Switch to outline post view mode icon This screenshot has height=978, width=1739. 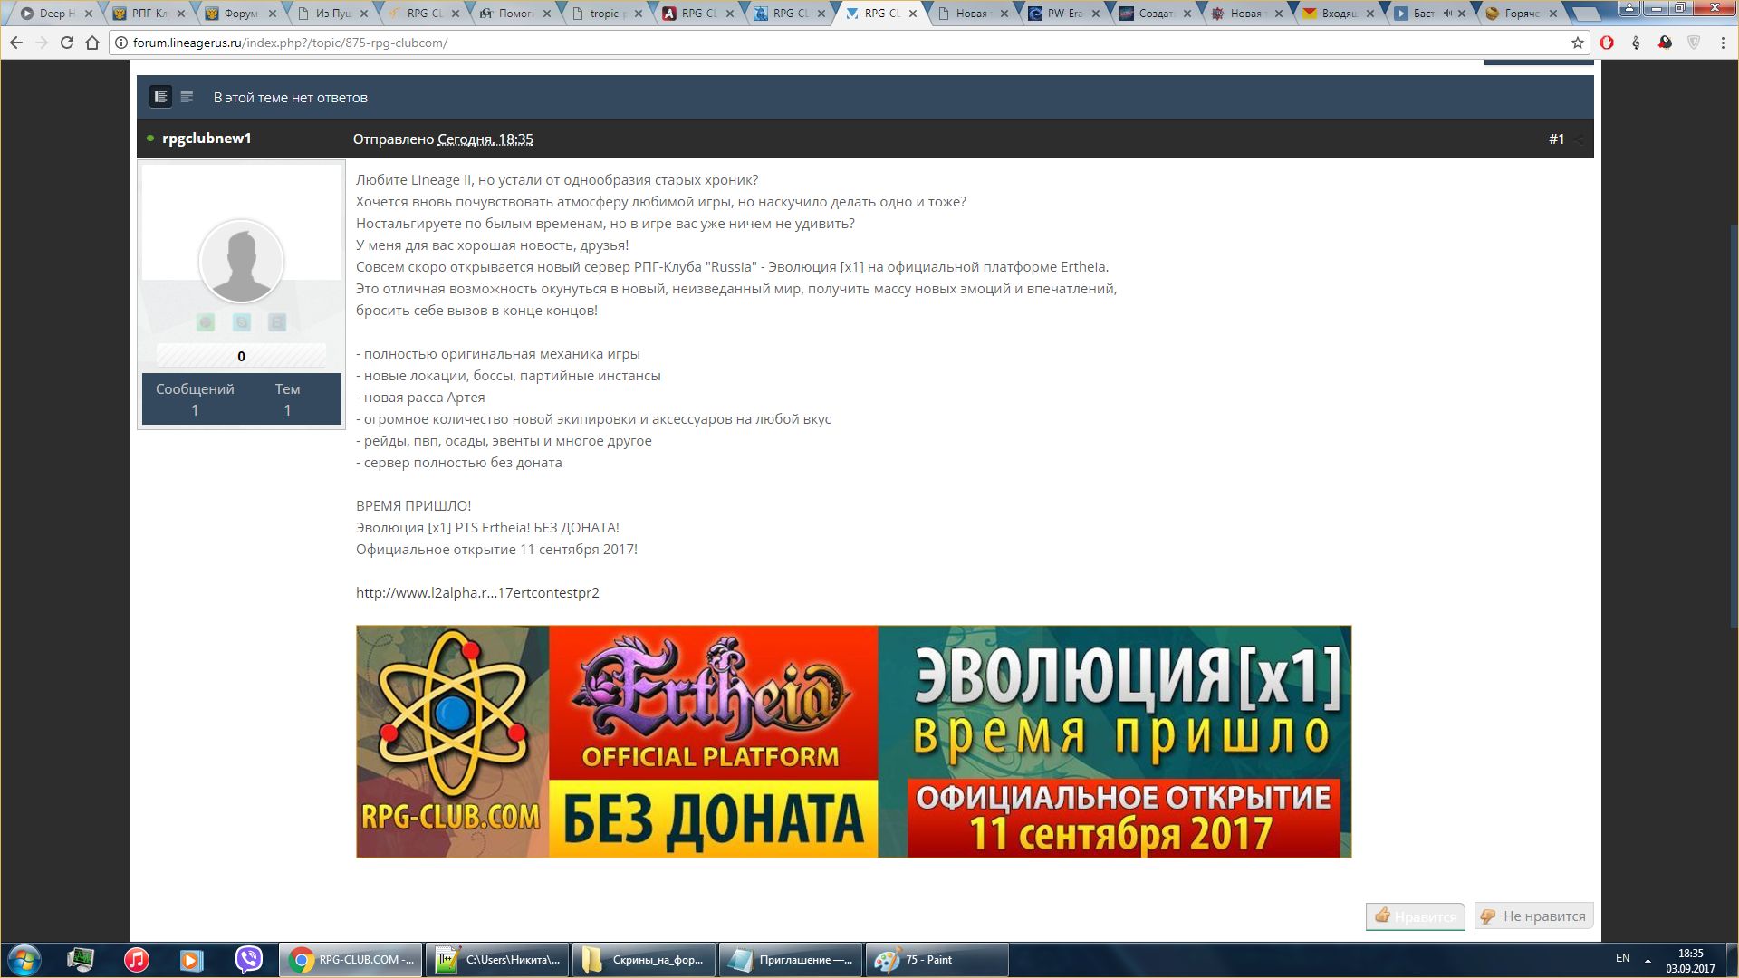tap(187, 97)
